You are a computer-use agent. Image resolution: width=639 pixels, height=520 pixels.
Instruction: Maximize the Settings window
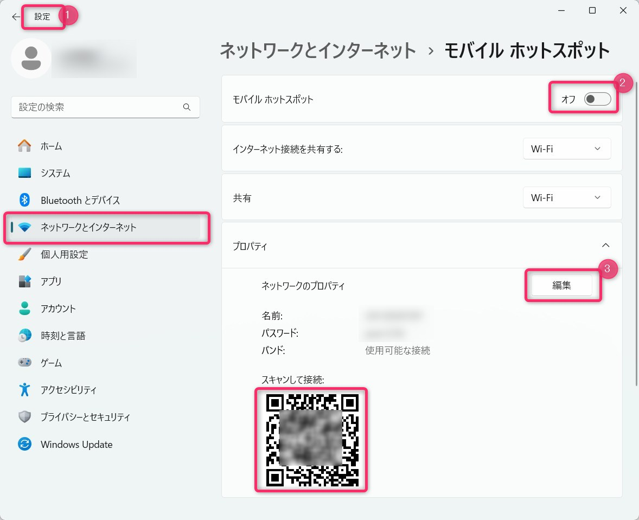point(592,11)
